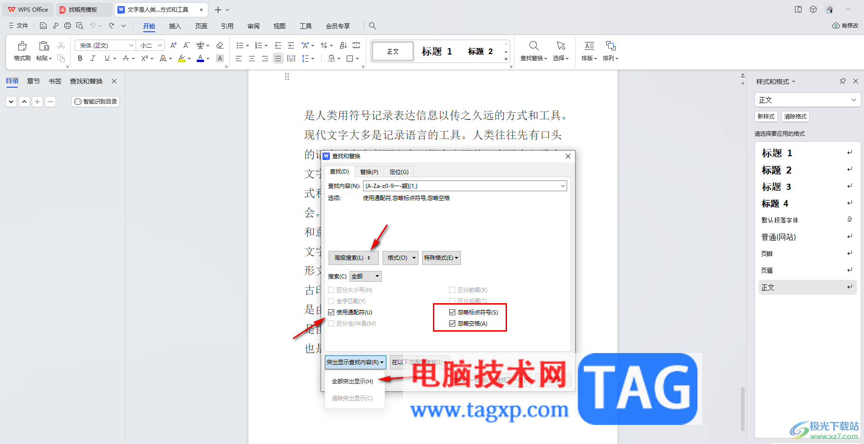Open the 特殊格式(E) dropdown
The height and width of the screenshot is (444, 864).
point(441,258)
